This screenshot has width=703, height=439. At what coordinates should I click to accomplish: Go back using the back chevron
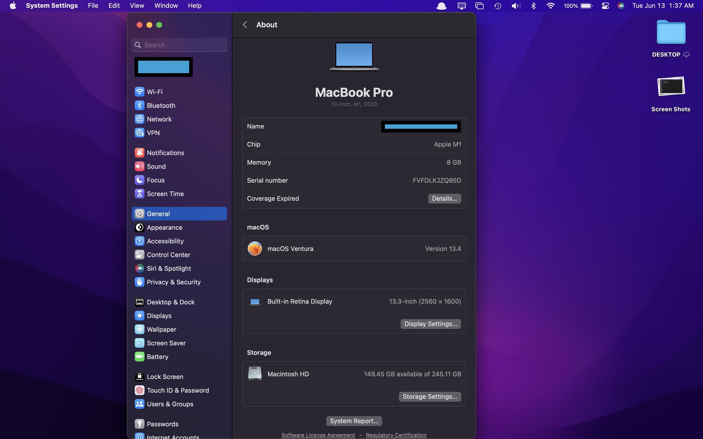pyautogui.click(x=245, y=25)
